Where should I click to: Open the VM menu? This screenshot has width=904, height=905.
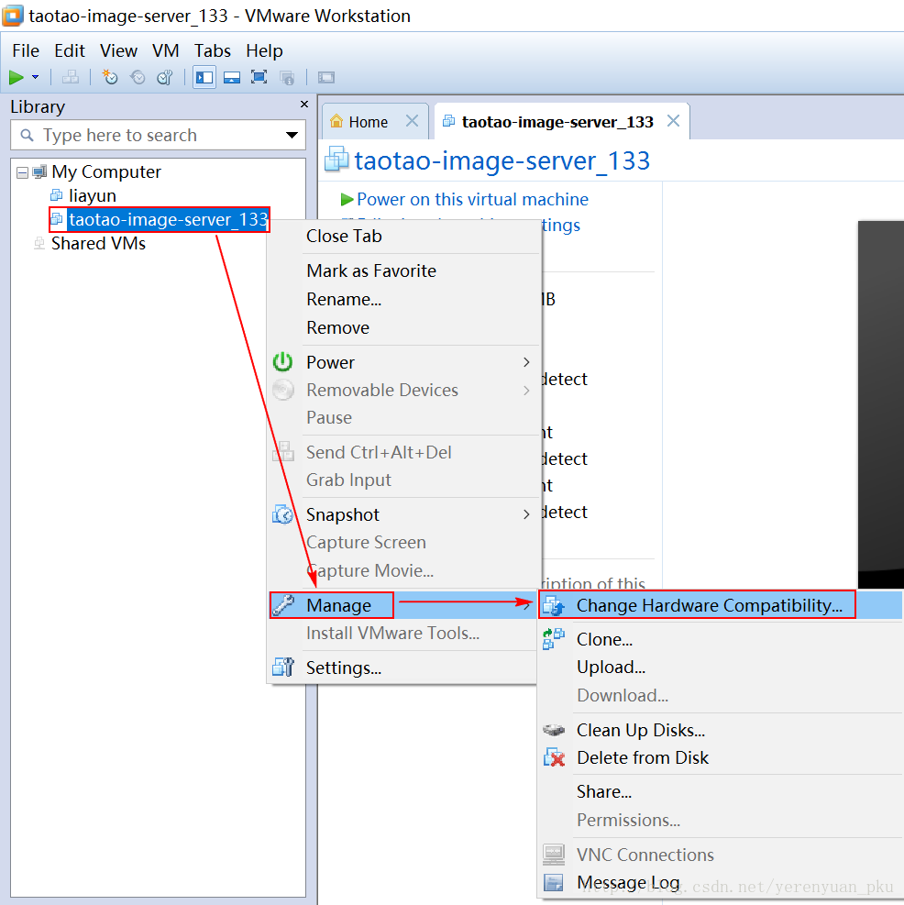pyautogui.click(x=166, y=50)
